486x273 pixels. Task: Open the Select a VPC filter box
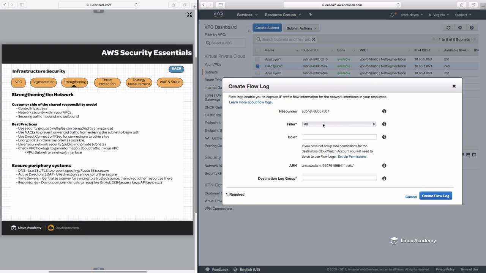225,43
